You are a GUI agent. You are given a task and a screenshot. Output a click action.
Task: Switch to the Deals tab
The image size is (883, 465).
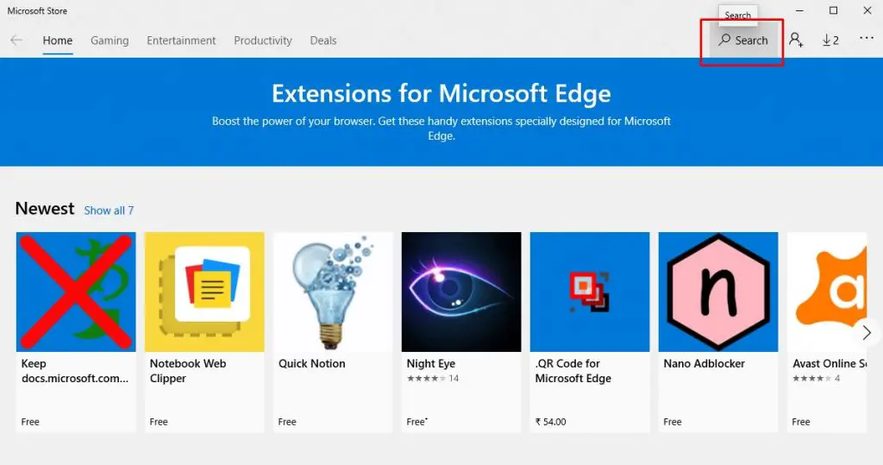(x=323, y=41)
